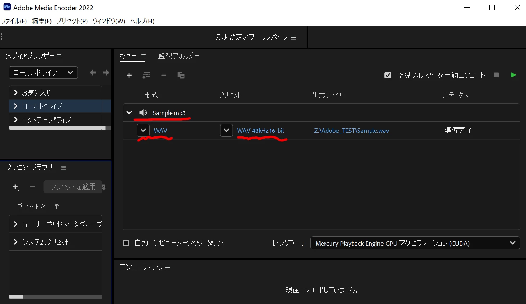Viewport: 526px width, 304px height.
Task: Add output settings icon in queue toolbar
Action: [146, 75]
